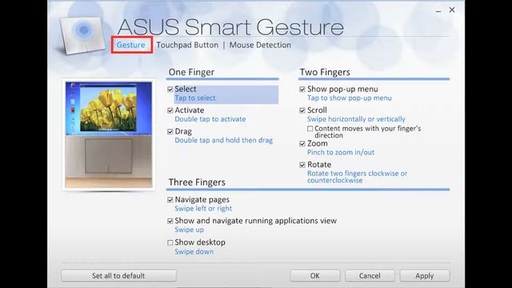Click Set all to default button
This screenshot has width=512, height=288.
tap(118, 275)
